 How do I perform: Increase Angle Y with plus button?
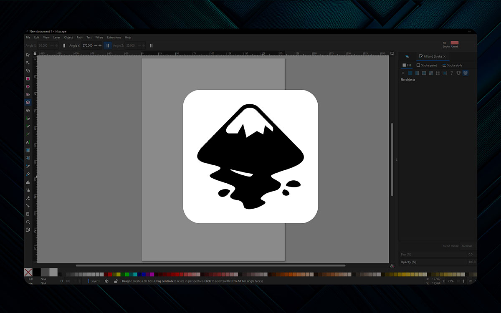tap(100, 45)
